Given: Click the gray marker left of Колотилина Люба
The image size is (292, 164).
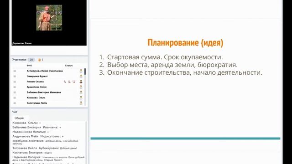Looking at the screenshot, I should (15, 103).
